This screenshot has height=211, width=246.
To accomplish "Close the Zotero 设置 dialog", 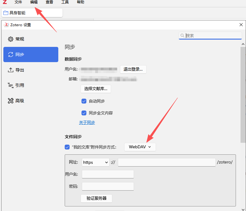I will coord(241,25).
